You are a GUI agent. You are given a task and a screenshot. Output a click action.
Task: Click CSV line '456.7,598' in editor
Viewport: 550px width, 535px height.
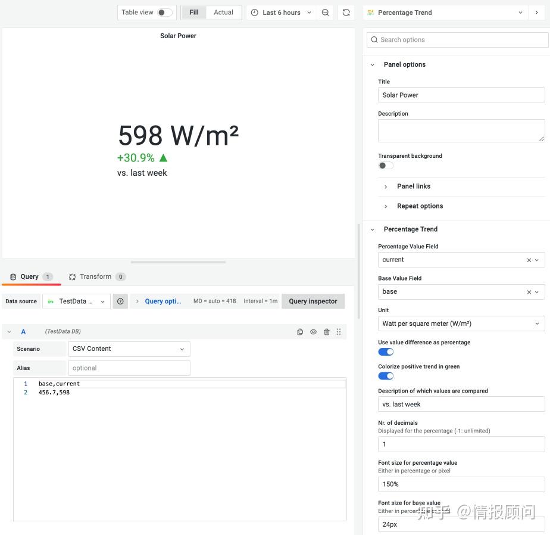54,393
